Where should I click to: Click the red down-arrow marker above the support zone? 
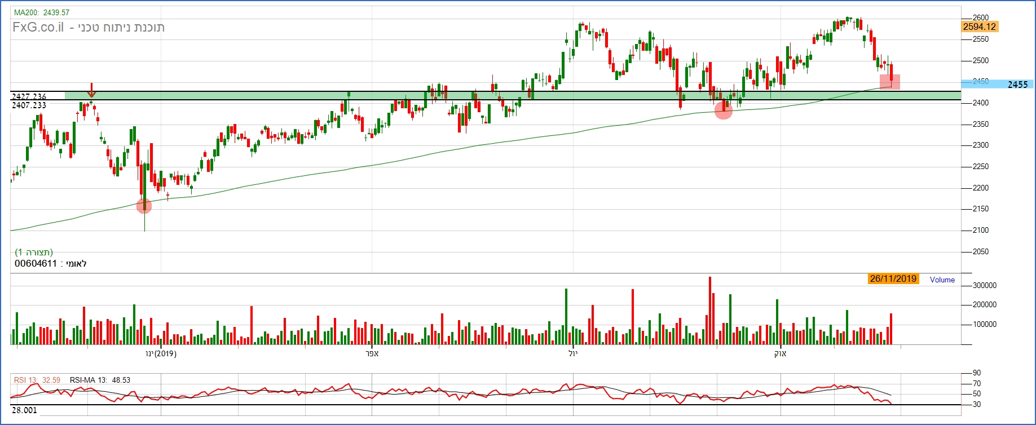(92, 90)
